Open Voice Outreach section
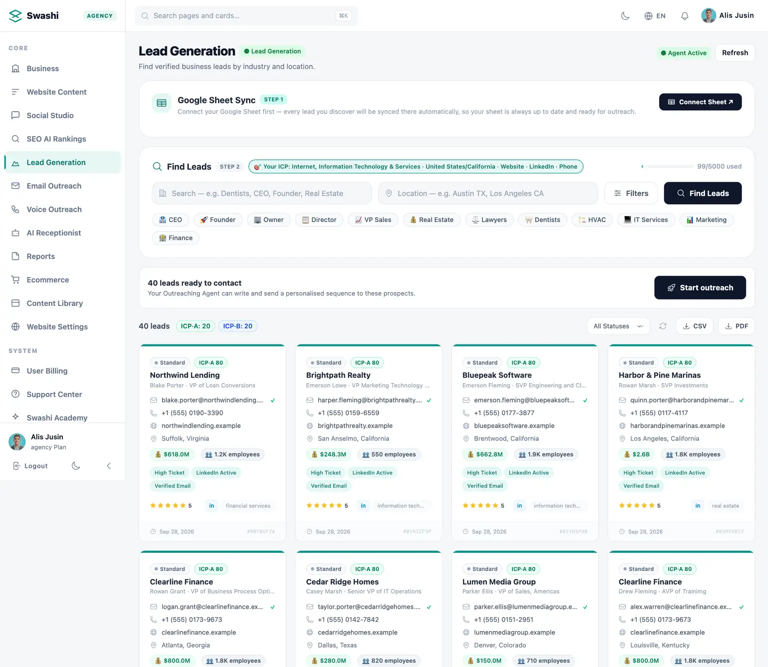768x667 pixels. 63,209
